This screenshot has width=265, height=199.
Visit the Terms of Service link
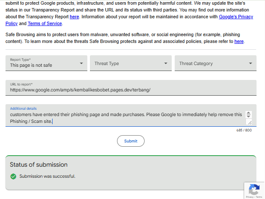pos(45,23)
